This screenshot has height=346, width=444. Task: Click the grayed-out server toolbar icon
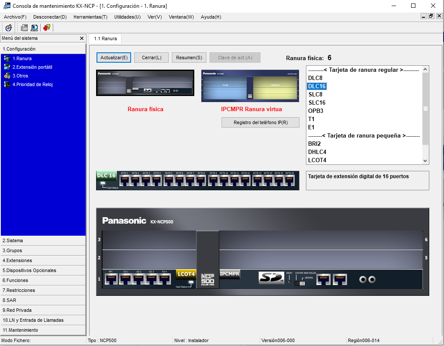24,28
